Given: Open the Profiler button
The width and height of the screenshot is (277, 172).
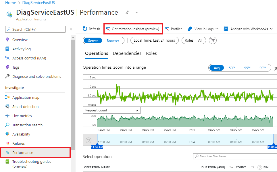Looking at the screenshot, I should click(174, 29).
